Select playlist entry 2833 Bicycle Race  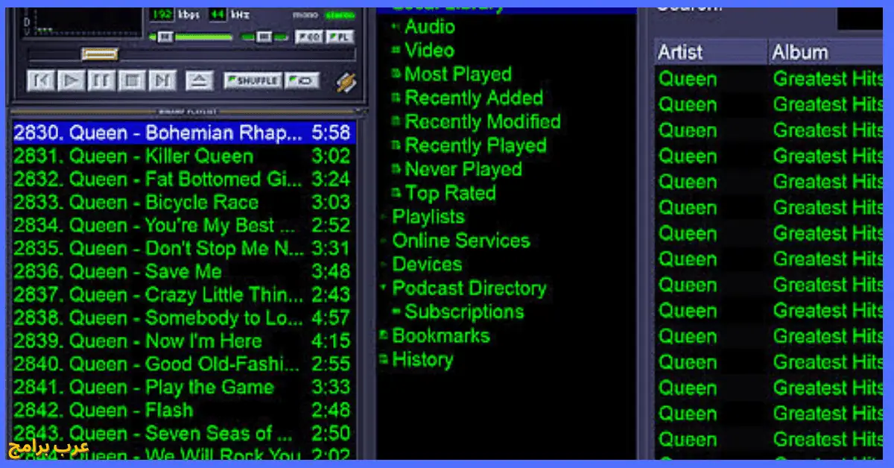coord(183,203)
